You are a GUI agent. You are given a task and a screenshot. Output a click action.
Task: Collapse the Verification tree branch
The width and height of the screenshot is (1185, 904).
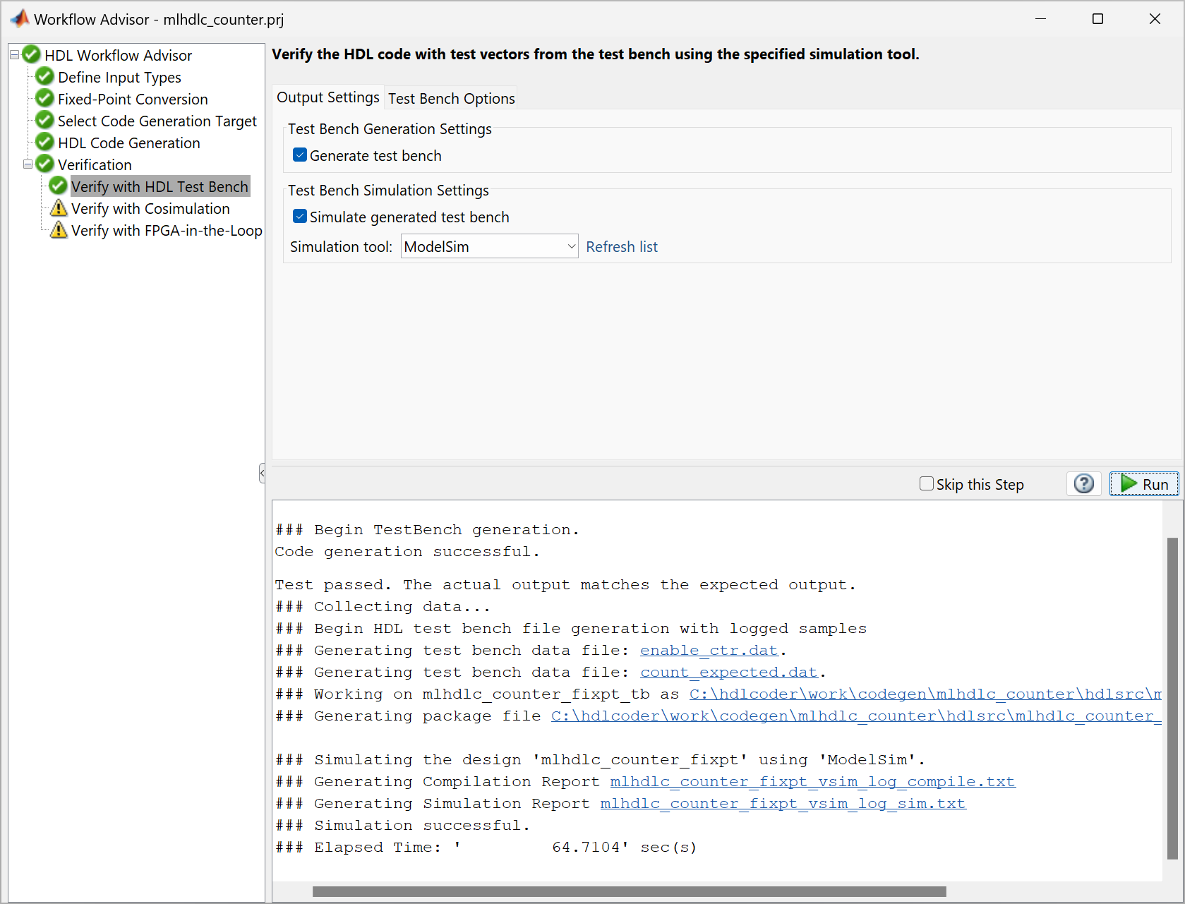click(x=27, y=164)
